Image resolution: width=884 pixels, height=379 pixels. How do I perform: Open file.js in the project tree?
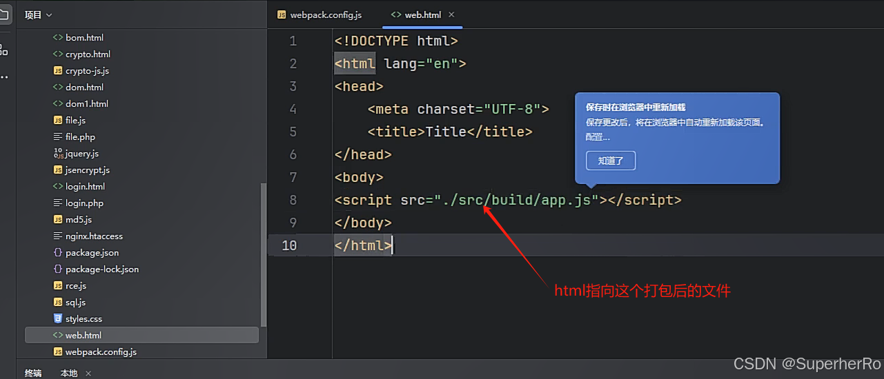click(75, 121)
